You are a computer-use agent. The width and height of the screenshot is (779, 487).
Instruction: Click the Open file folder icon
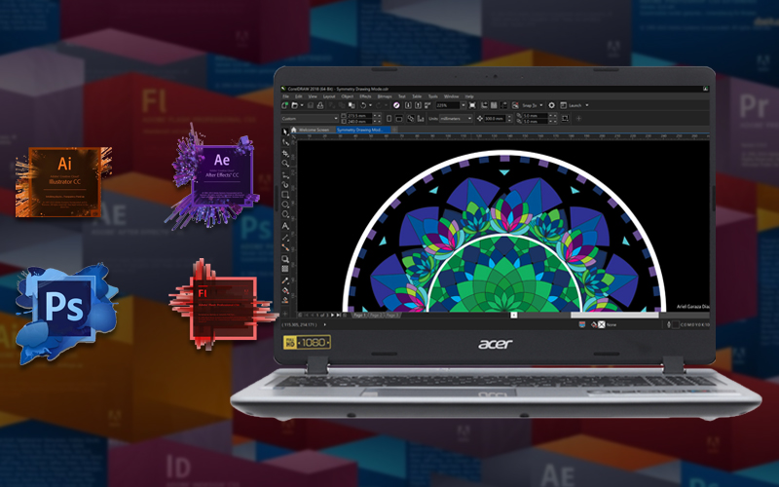294,105
